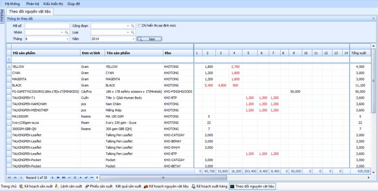The image size is (378, 191).
Task: Open the Modules side panel tab
Action: (2, 16)
